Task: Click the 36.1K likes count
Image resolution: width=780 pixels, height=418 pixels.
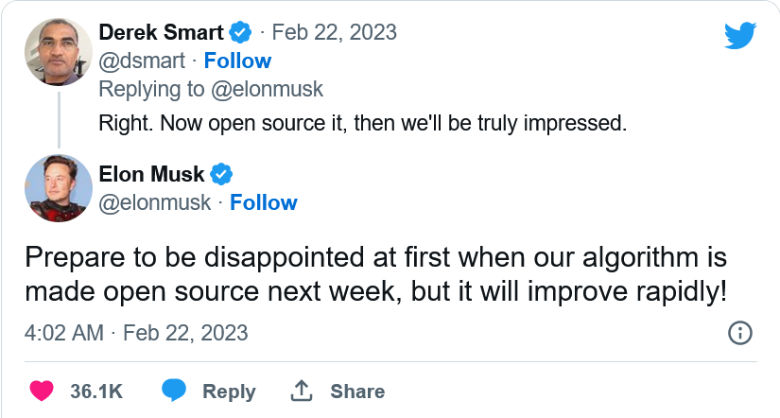Action: point(96,391)
